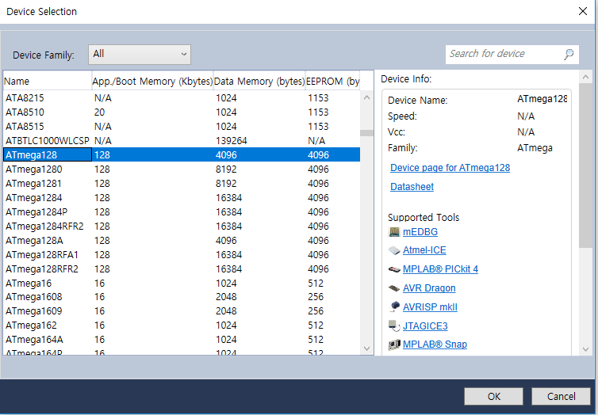Image resolution: width=598 pixels, height=415 pixels.
Task: Select the ATmega1280 device
Action: pyautogui.click(x=182, y=169)
